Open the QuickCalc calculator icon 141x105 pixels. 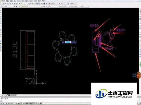(45, 4)
